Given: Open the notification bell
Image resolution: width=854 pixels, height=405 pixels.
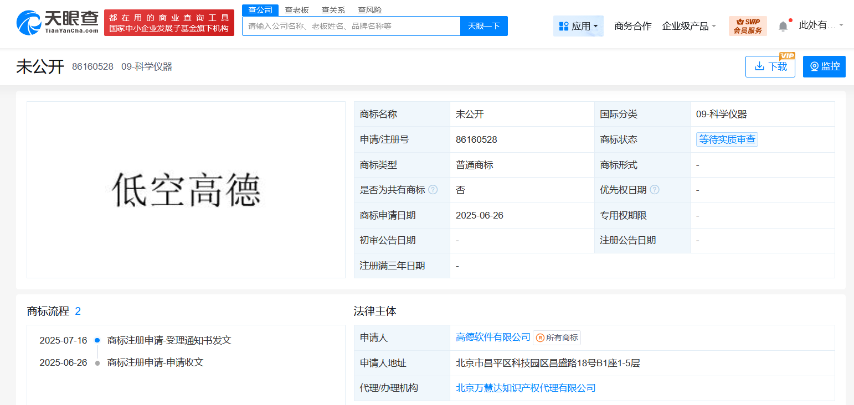Looking at the screenshot, I should point(783,26).
